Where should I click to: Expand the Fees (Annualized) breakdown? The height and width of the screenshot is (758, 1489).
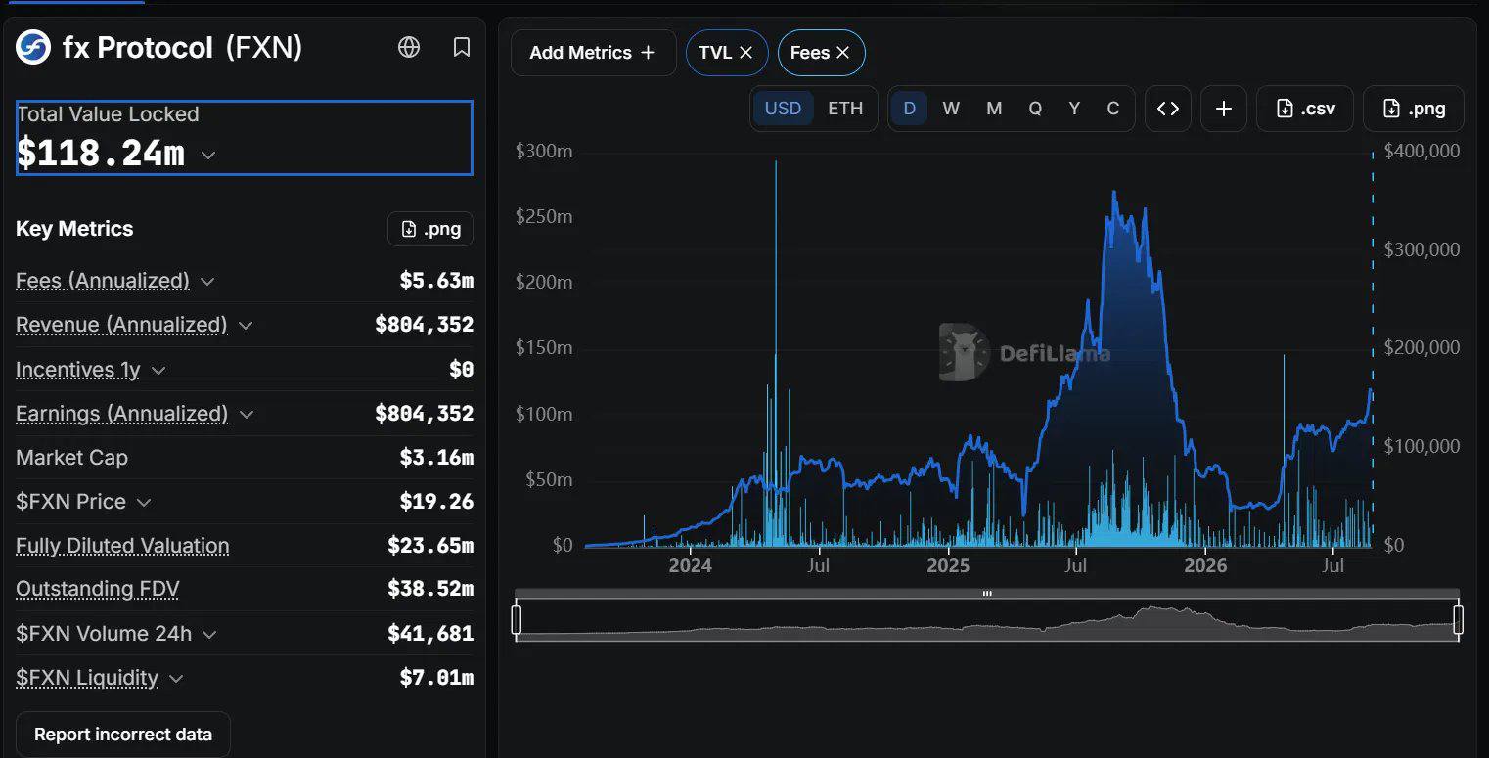[x=207, y=282]
